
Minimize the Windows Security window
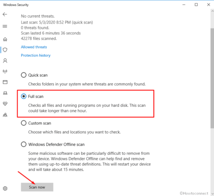(184, 4)
